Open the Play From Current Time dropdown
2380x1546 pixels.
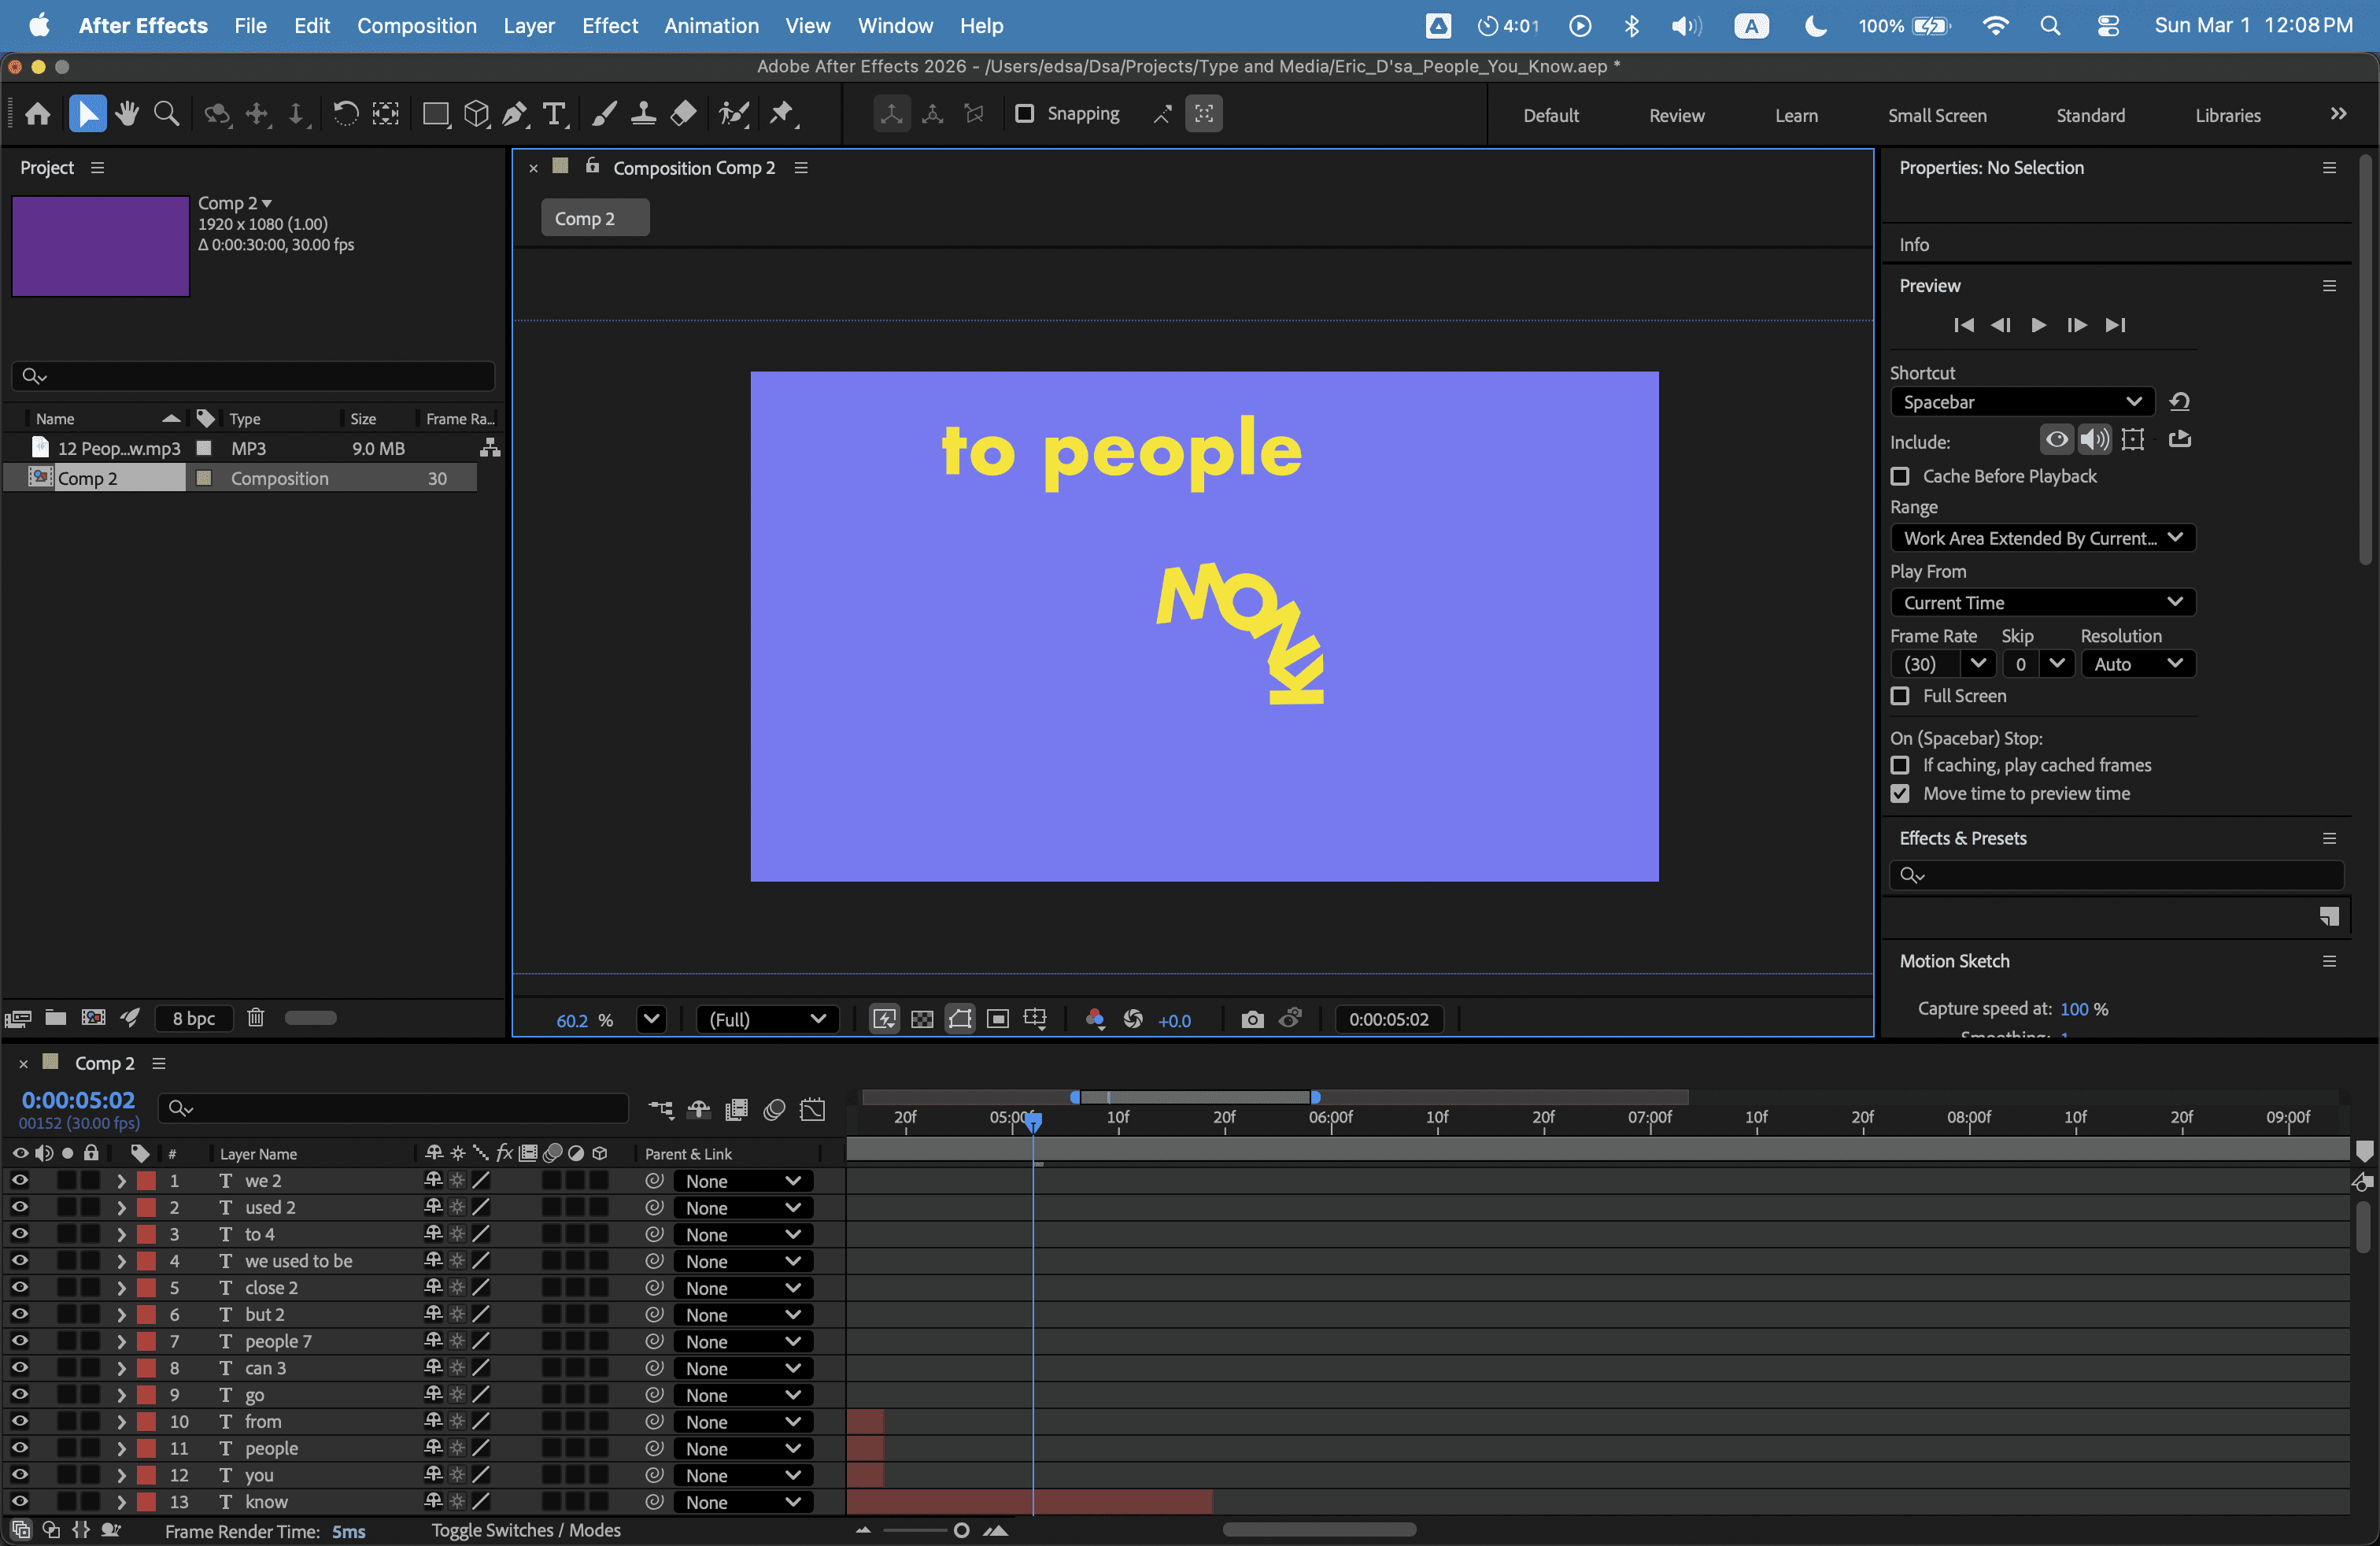pos(2042,603)
